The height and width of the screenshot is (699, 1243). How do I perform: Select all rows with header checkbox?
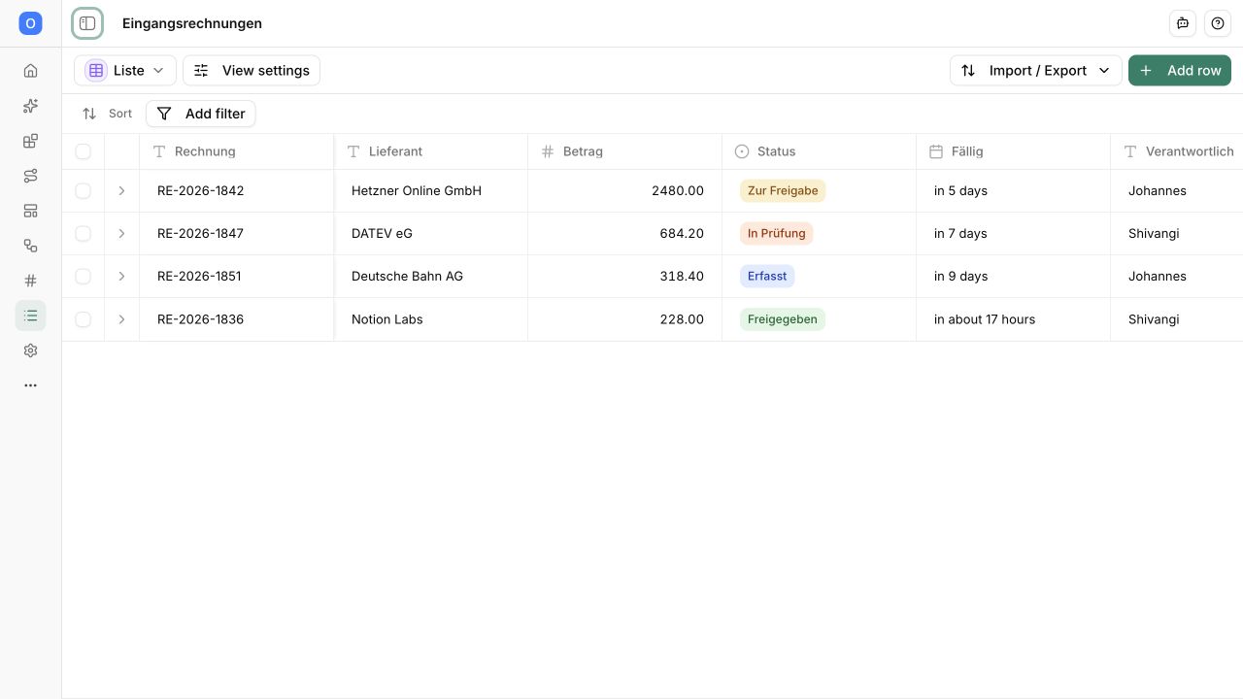[x=83, y=151]
